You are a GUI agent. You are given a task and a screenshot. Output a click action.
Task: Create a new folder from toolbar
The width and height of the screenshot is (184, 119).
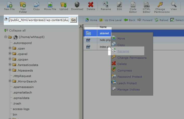click(x=23, y=4)
